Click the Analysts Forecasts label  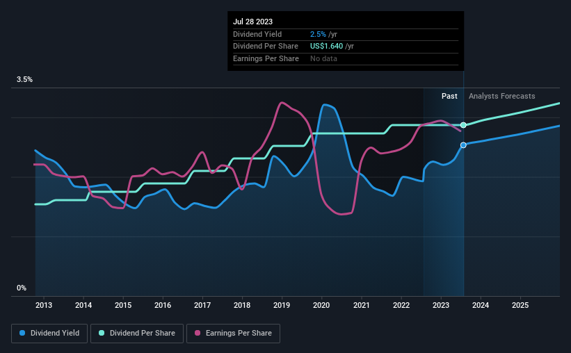pos(502,96)
